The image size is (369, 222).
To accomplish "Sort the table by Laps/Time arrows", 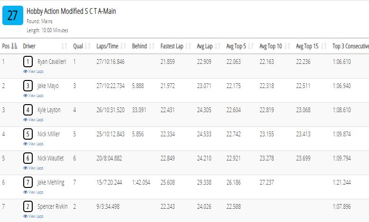I will point(123,46).
